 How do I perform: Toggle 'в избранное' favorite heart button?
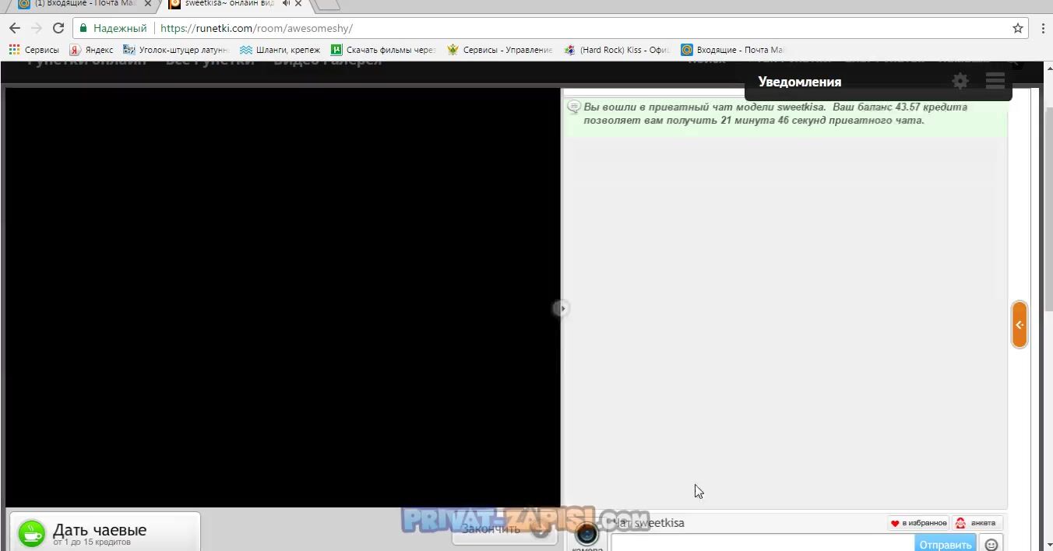tap(918, 523)
